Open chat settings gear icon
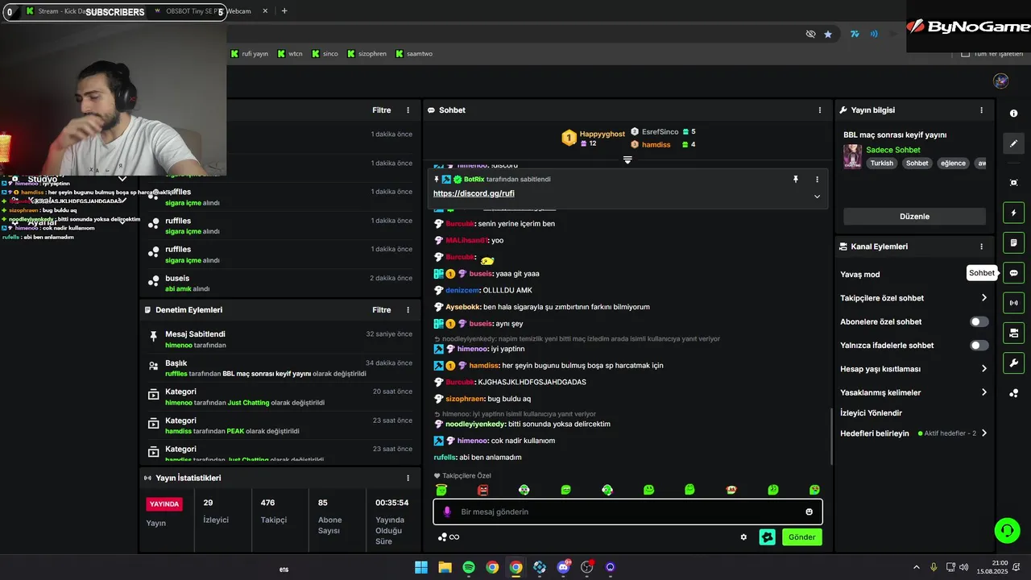The width and height of the screenshot is (1031, 580). [x=743, y=537]
